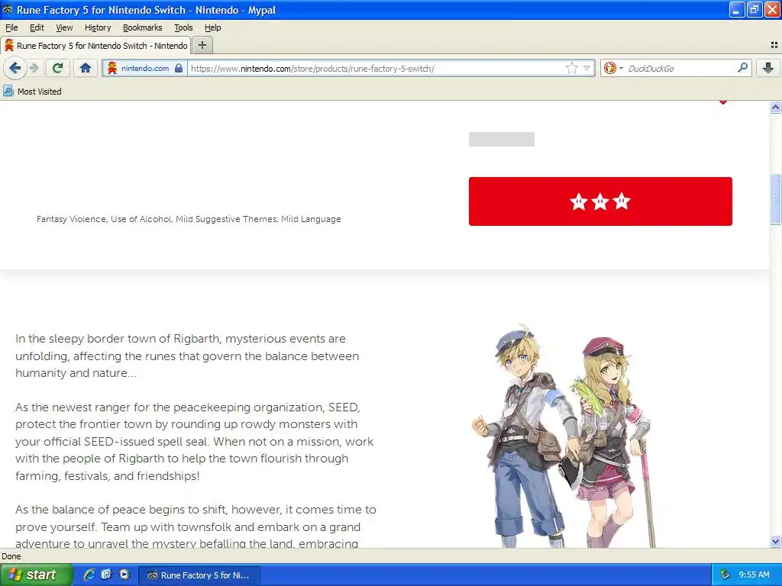Image resolution: width=782 pixels, height=586 pixels.
Task: Click the vertical scrollbar thumb
Action: click(775, 199)
